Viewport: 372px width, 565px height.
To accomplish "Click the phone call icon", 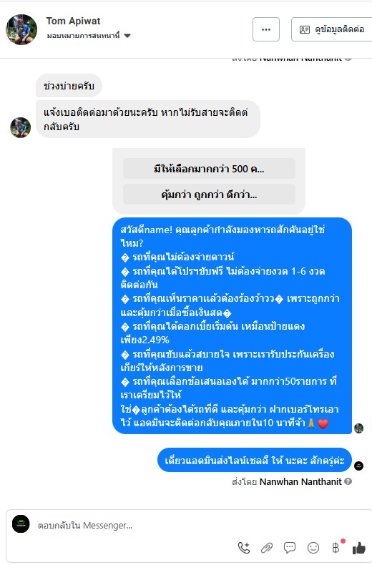I will pyautogui.click(x=244, y=548).
